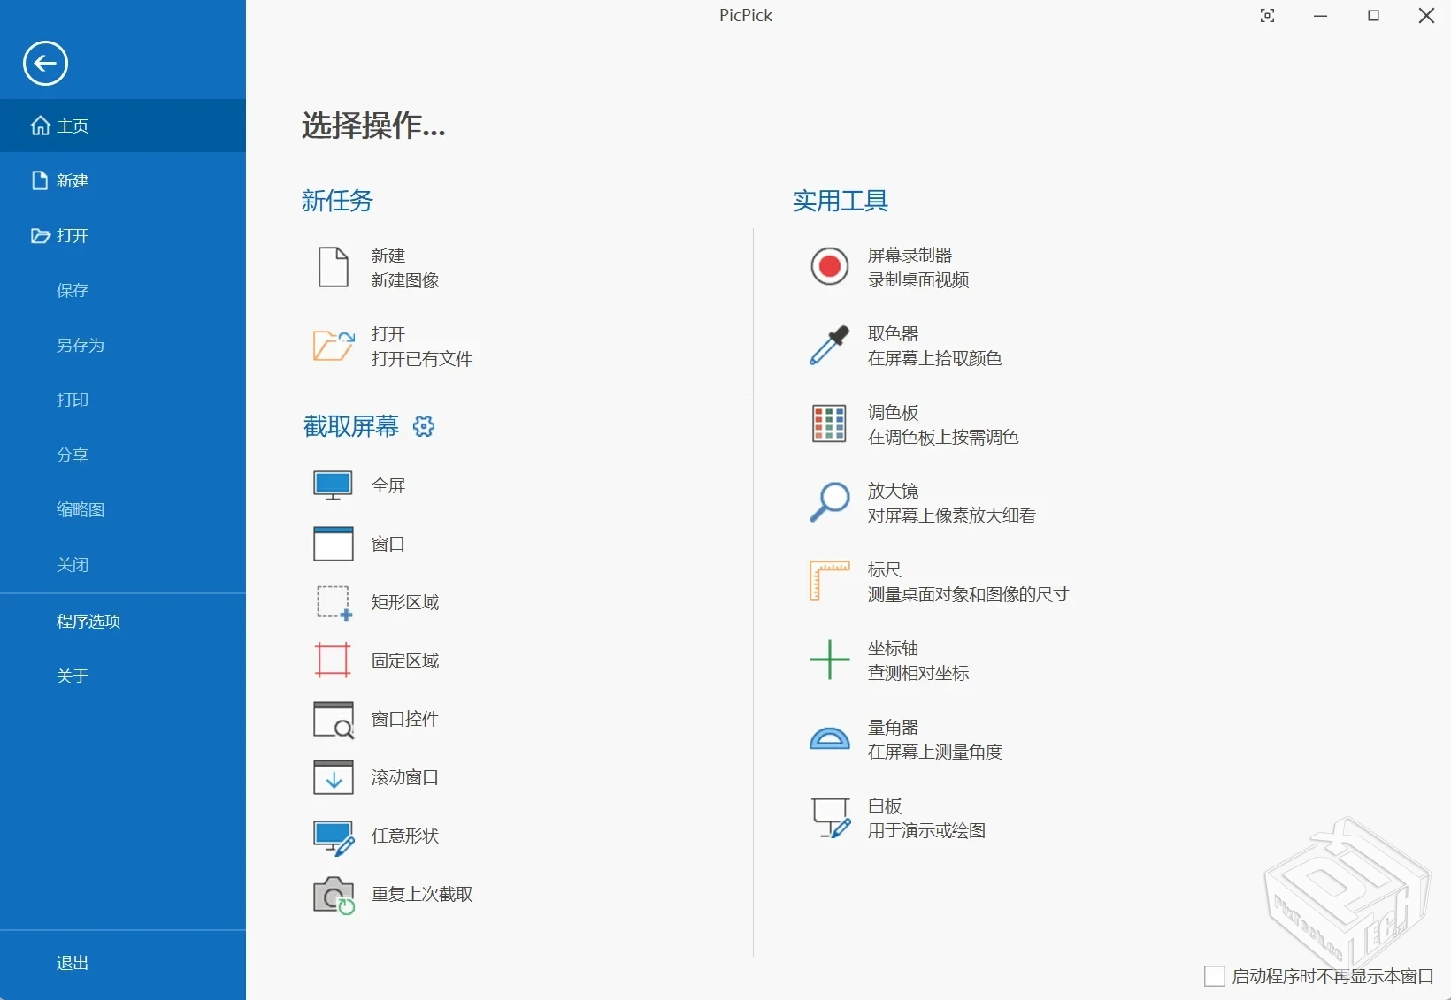
Task: Launch the 量角器 protractor tool
Action: click(x=894, y=738)
